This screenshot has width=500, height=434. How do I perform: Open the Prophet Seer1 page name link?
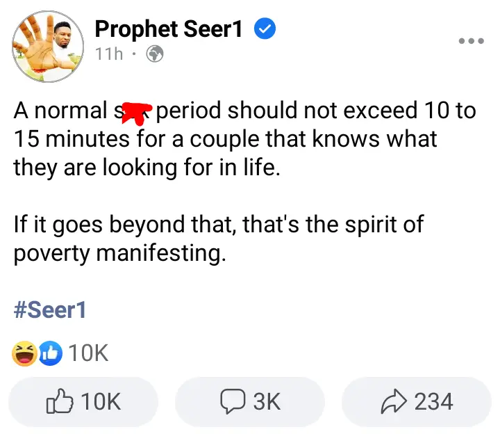click(x=168, y=29)
